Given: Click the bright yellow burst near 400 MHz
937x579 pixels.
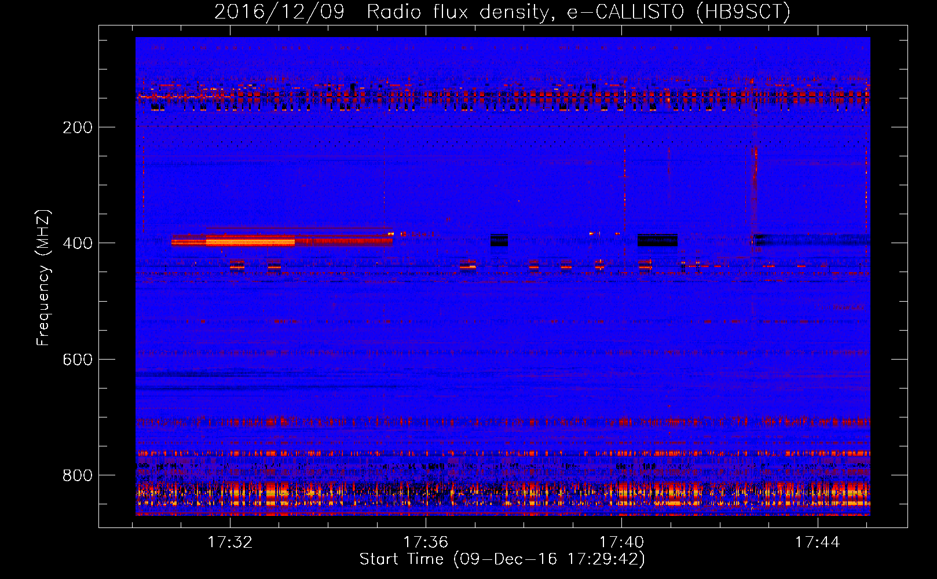Looking at the screenshot, I should tap(250, 241).
